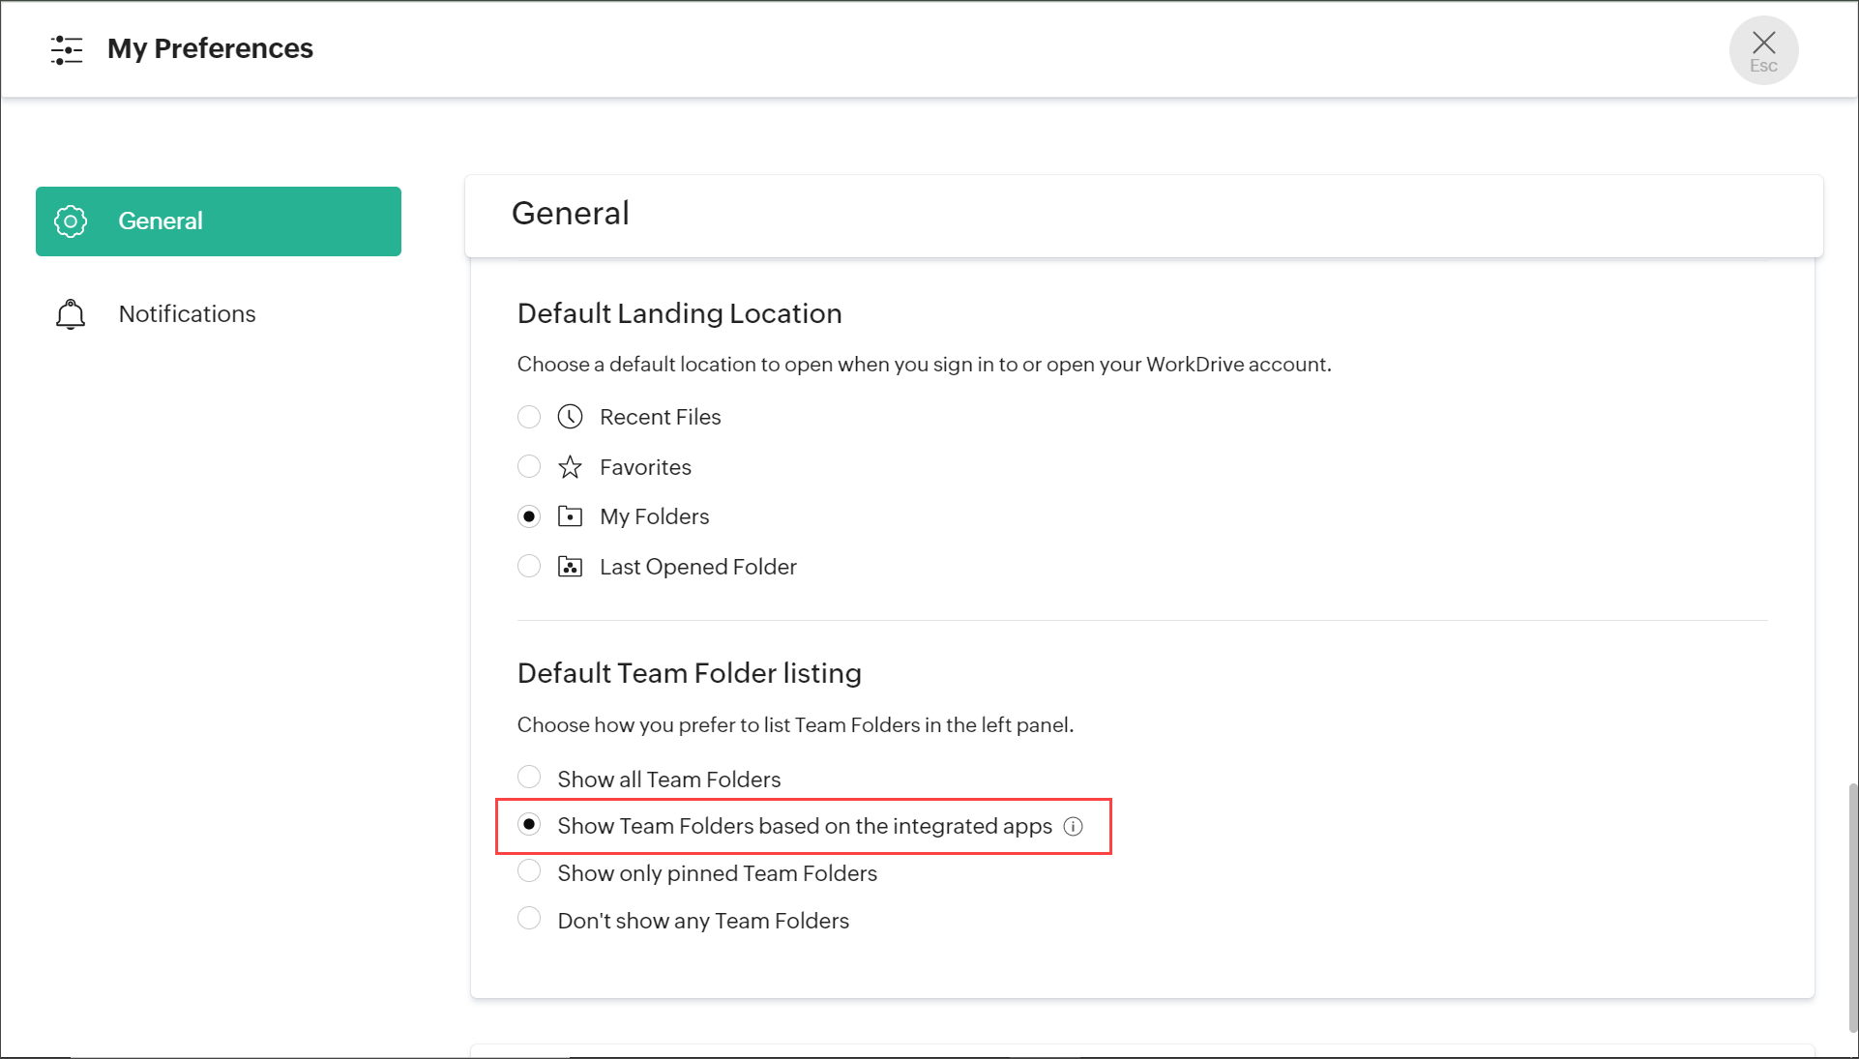Click the preferences sliders icon in header
This screenshot has width=1859, height=1059.
67,49
